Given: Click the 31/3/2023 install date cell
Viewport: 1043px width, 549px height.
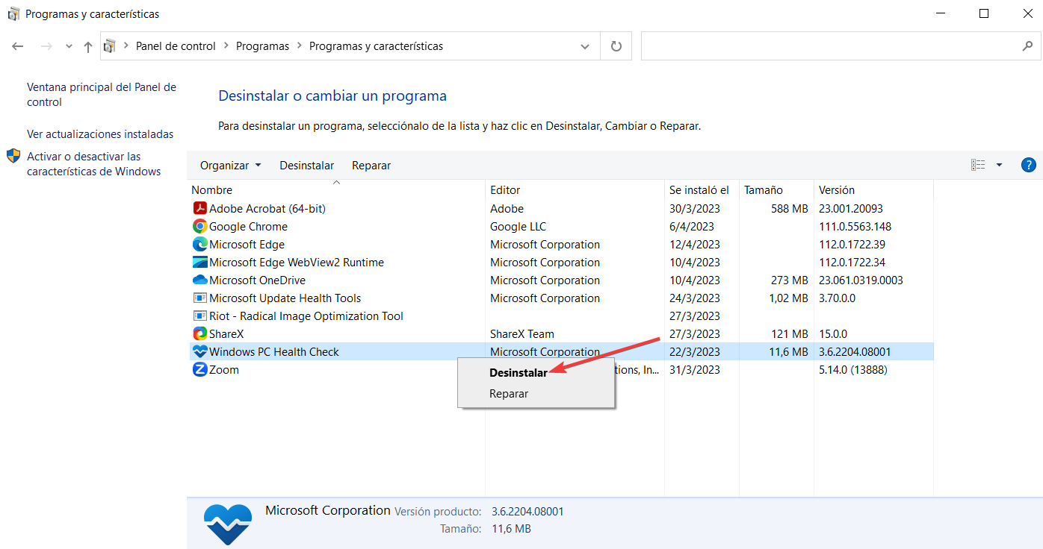Looking at the screenshot, I should pyautogui.click(x=695, y=370).
